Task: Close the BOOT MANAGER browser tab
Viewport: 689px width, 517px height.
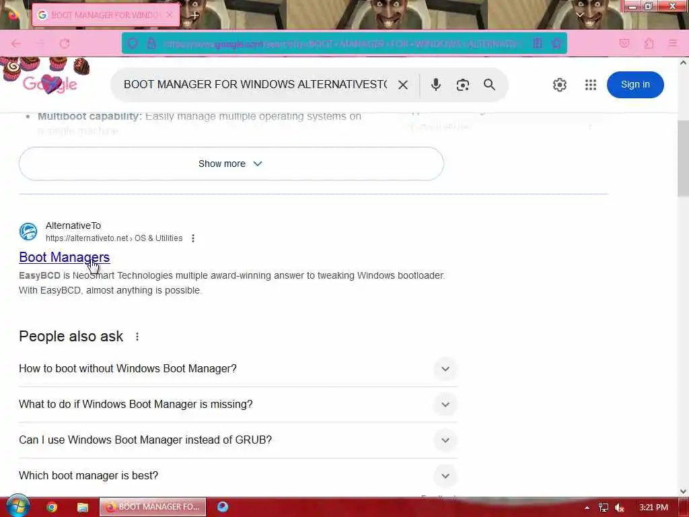Action: point(170,15)
